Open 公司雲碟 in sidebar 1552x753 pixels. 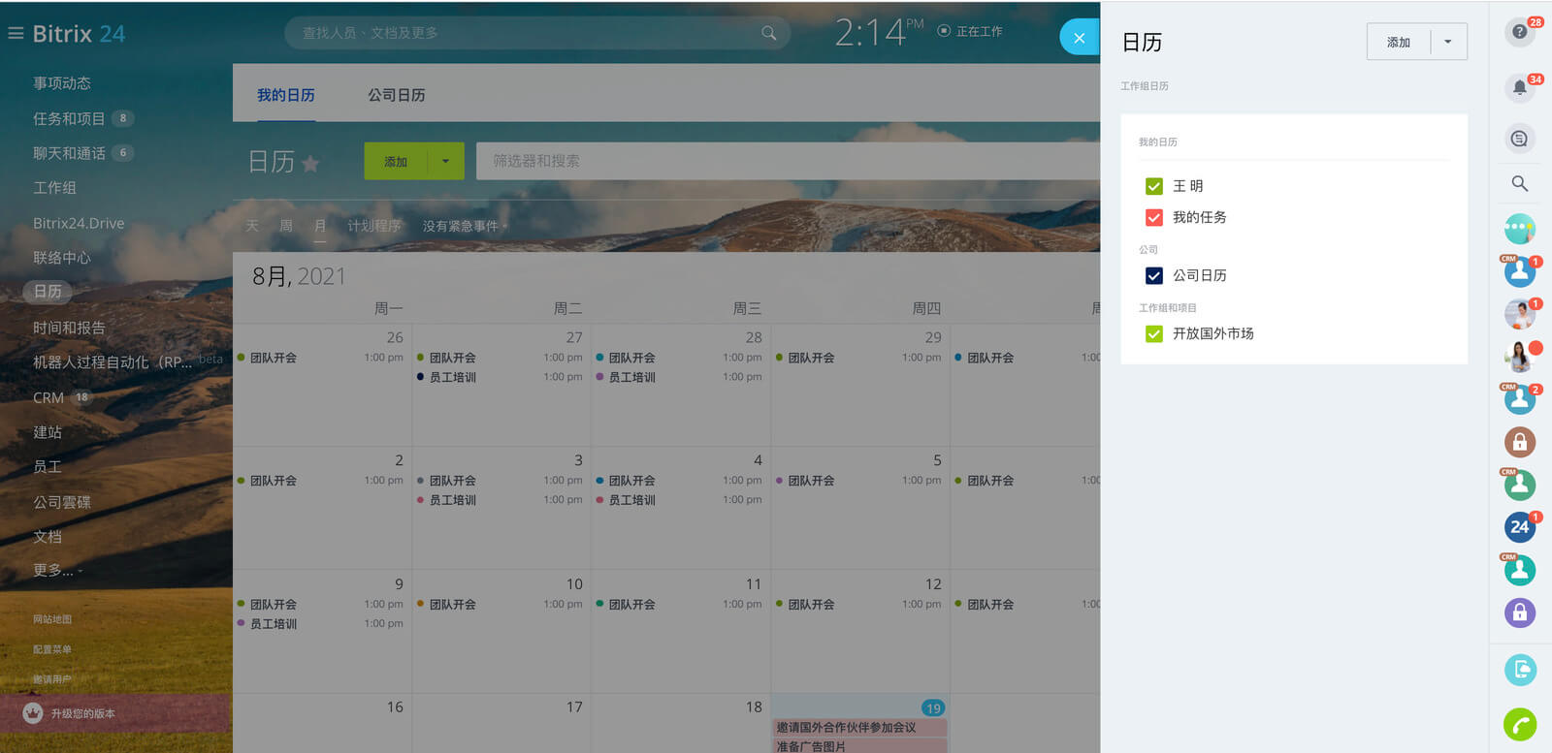pos(62,502)
